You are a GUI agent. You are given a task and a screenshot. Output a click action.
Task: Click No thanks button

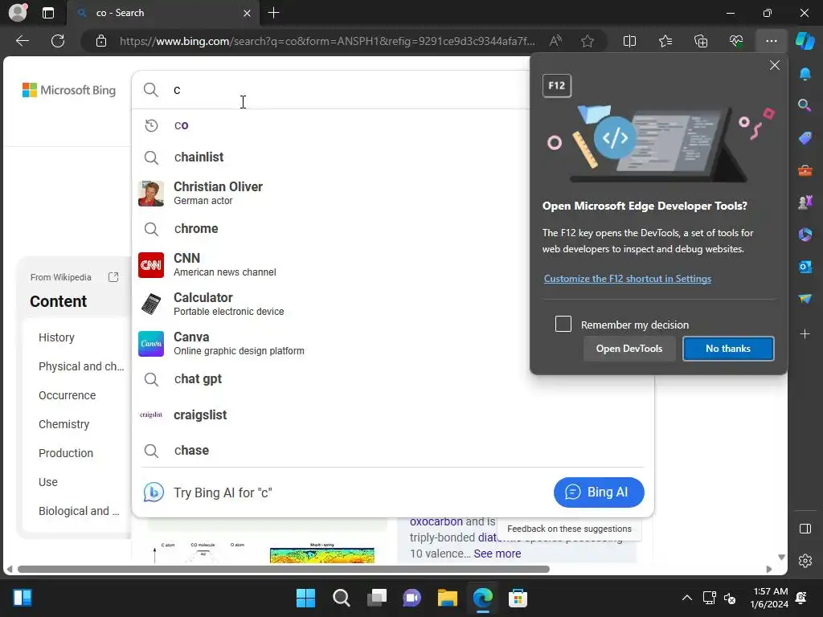pos(728,349)
